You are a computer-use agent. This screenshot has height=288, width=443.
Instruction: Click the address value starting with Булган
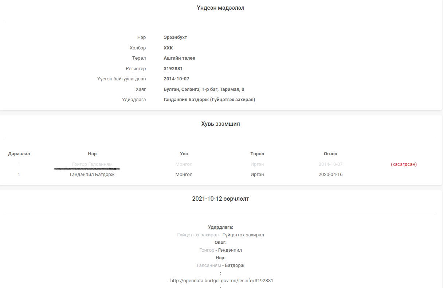(204, 89)
